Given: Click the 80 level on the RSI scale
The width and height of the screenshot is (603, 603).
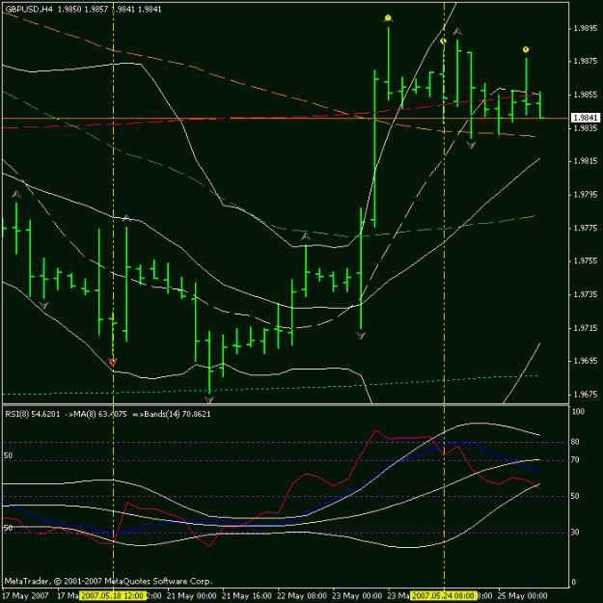Looking at the screenshot, I should (575, 442).
